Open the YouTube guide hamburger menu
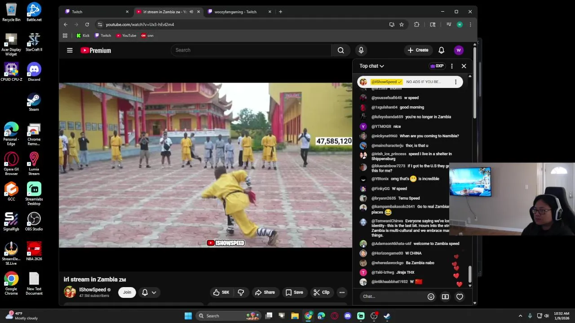The height and width of the screenshot is (323, 575). click(x=70, y=50)
